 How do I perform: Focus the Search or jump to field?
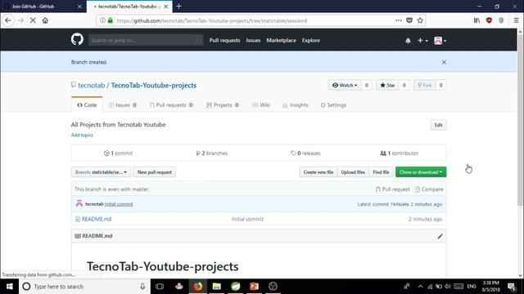pos(146,40)
